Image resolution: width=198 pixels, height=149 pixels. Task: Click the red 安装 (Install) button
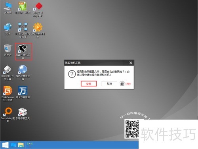[89, 84]
